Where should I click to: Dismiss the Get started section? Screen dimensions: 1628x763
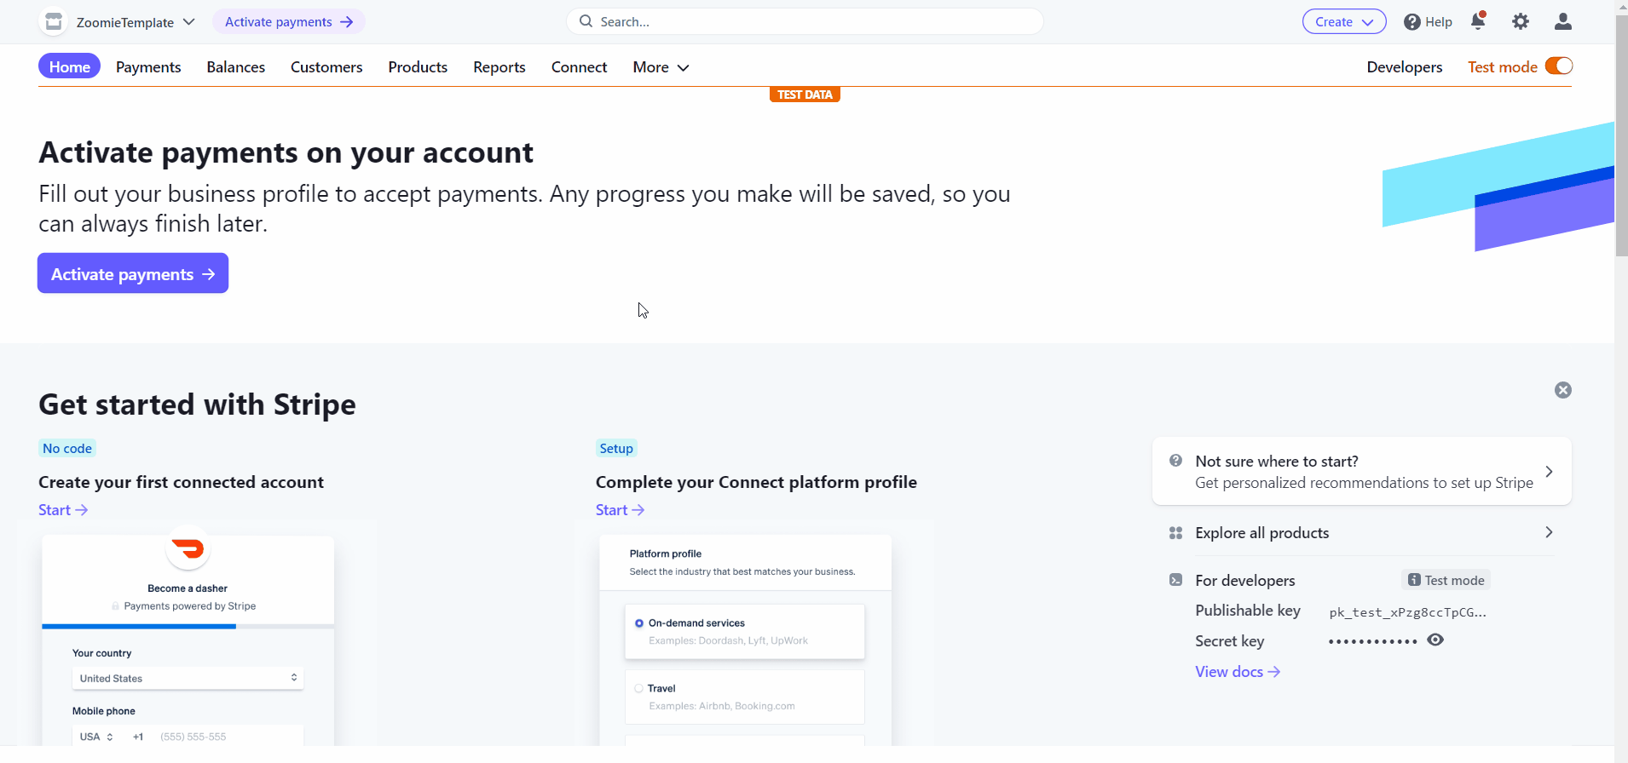(x=1562, y=390)
